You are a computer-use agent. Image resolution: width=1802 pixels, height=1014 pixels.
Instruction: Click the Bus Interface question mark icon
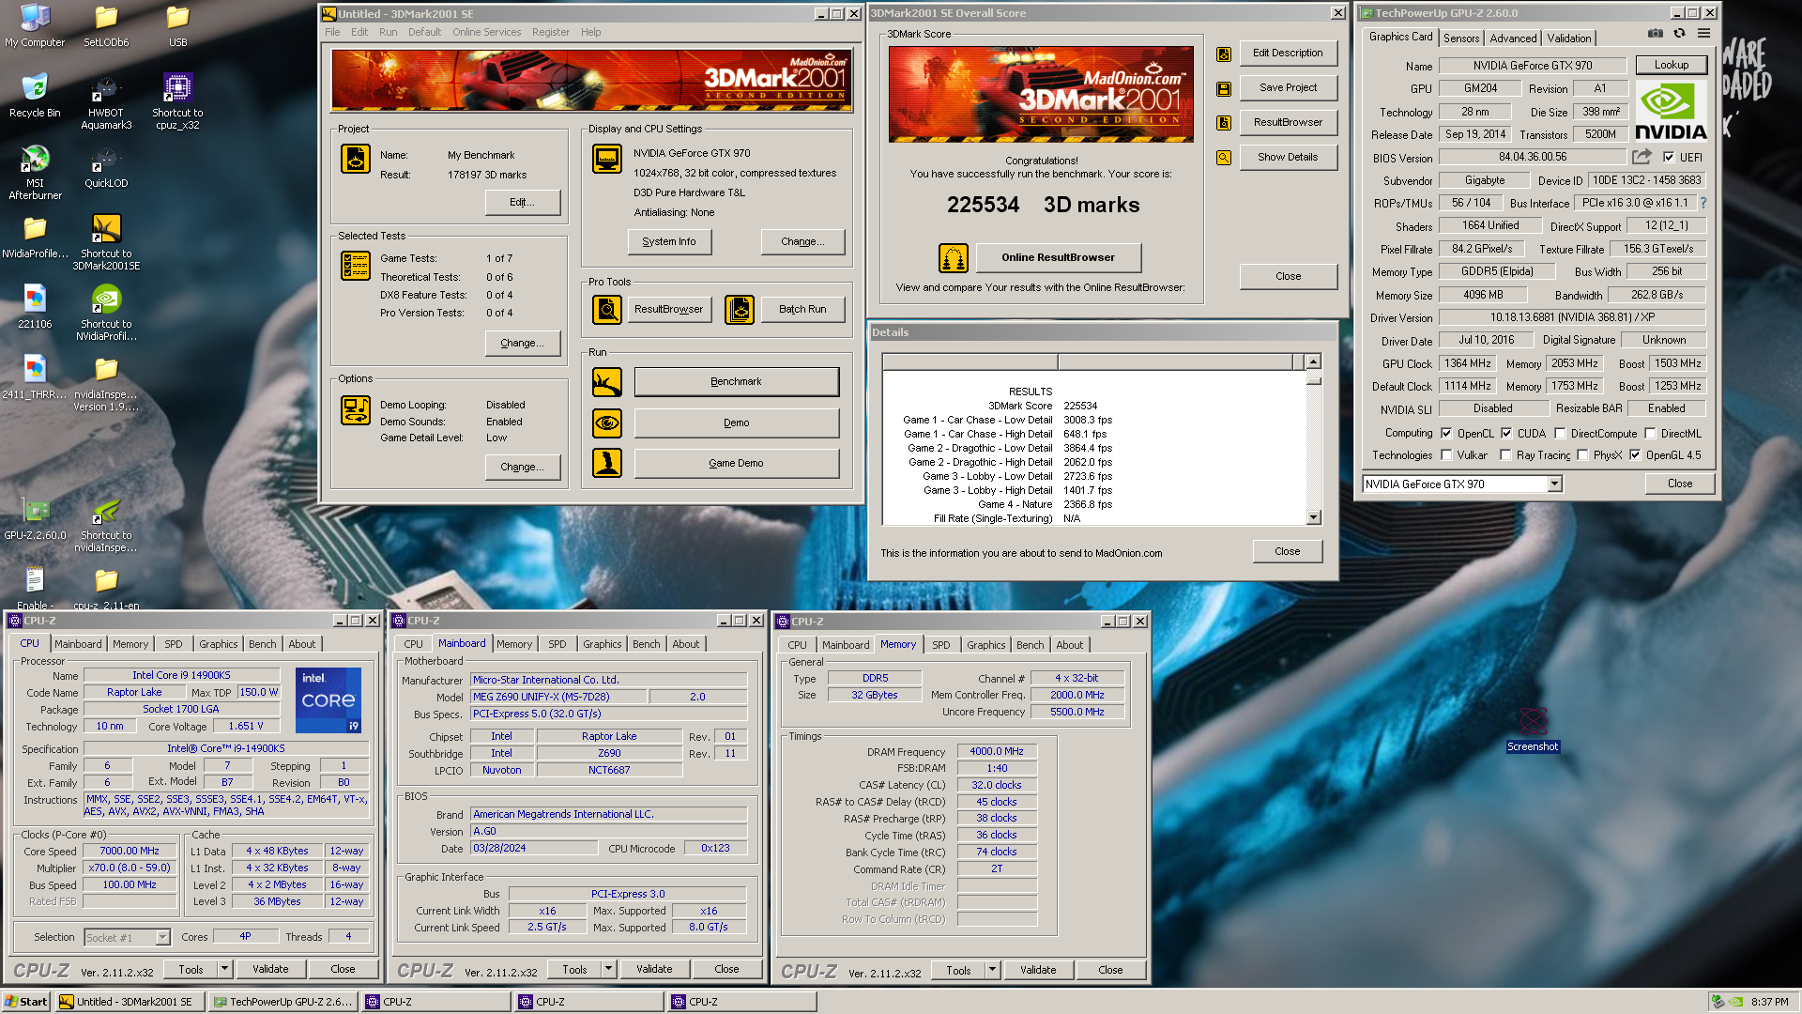tap(1703, 203)
